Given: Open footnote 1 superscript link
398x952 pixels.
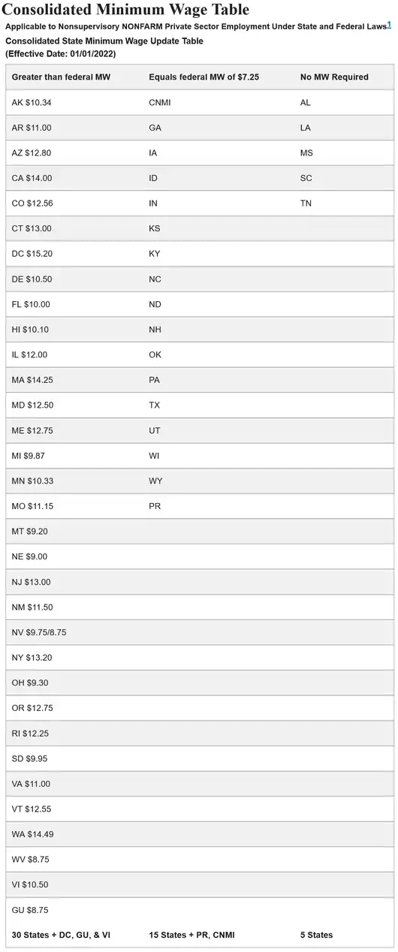Looking at the screenshot, I should click(389, 25).
